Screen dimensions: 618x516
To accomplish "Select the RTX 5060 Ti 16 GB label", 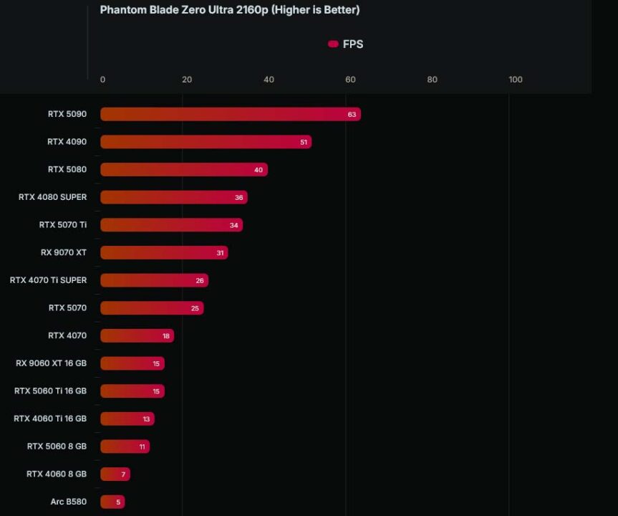I will [x=50, y=391].
